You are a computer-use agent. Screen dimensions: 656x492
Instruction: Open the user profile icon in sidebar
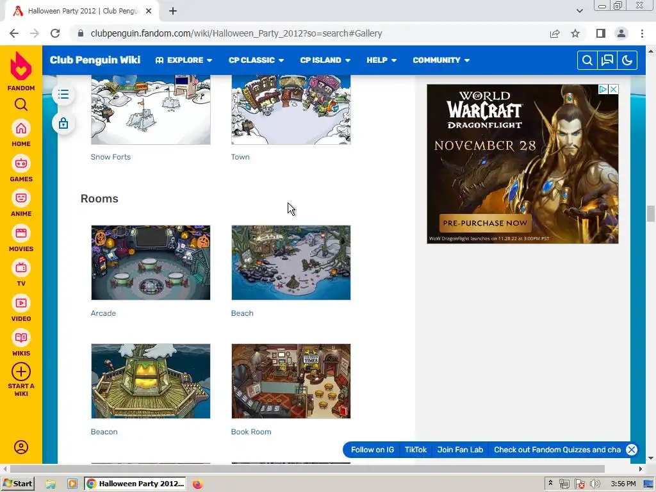21,447
